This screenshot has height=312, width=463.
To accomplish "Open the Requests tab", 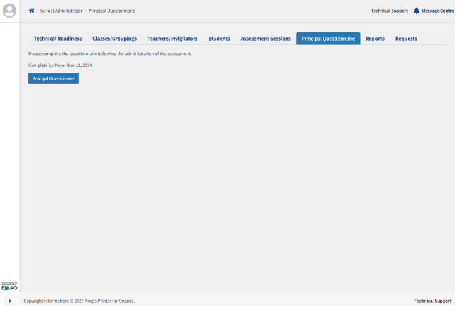I will click(x=406, y=39).
